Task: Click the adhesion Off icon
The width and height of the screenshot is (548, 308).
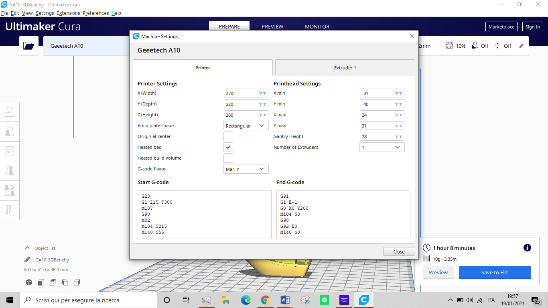Action: pyautogui.click(x=497, y=46)
